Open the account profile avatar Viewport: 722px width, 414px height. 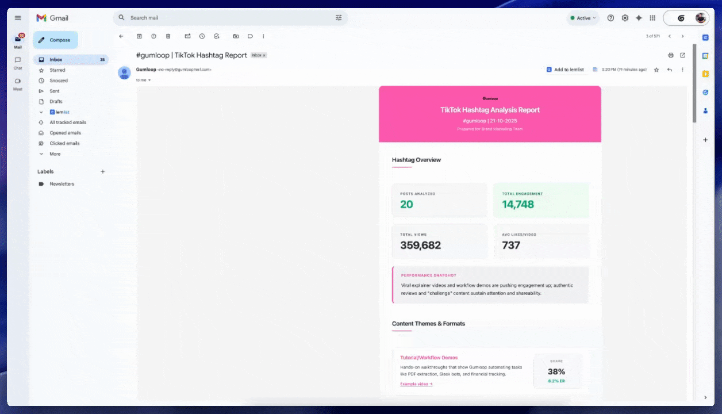coord(701,18)
